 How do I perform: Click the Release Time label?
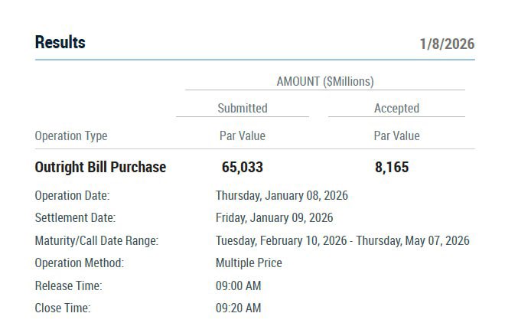pyautogui.click(x=68, y=285)
